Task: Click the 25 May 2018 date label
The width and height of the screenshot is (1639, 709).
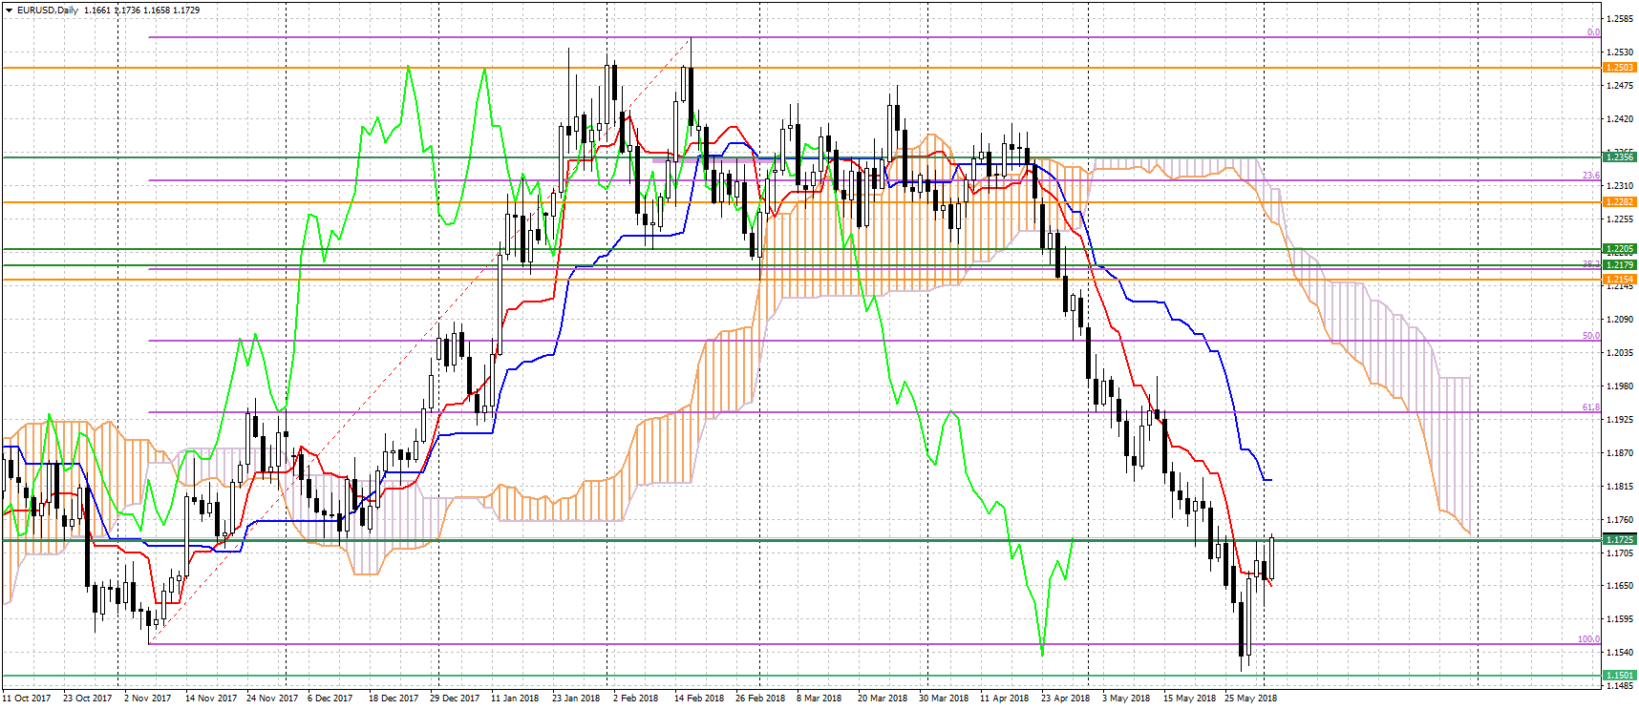Action: [x=1250, y=699]
